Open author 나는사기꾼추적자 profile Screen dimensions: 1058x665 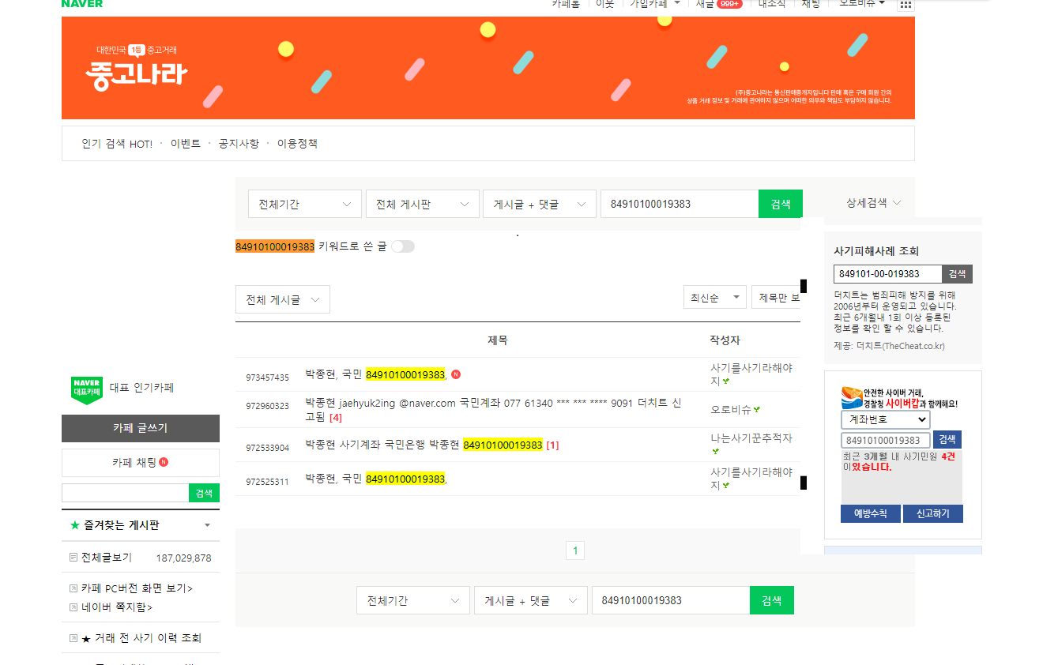[751, 438]
